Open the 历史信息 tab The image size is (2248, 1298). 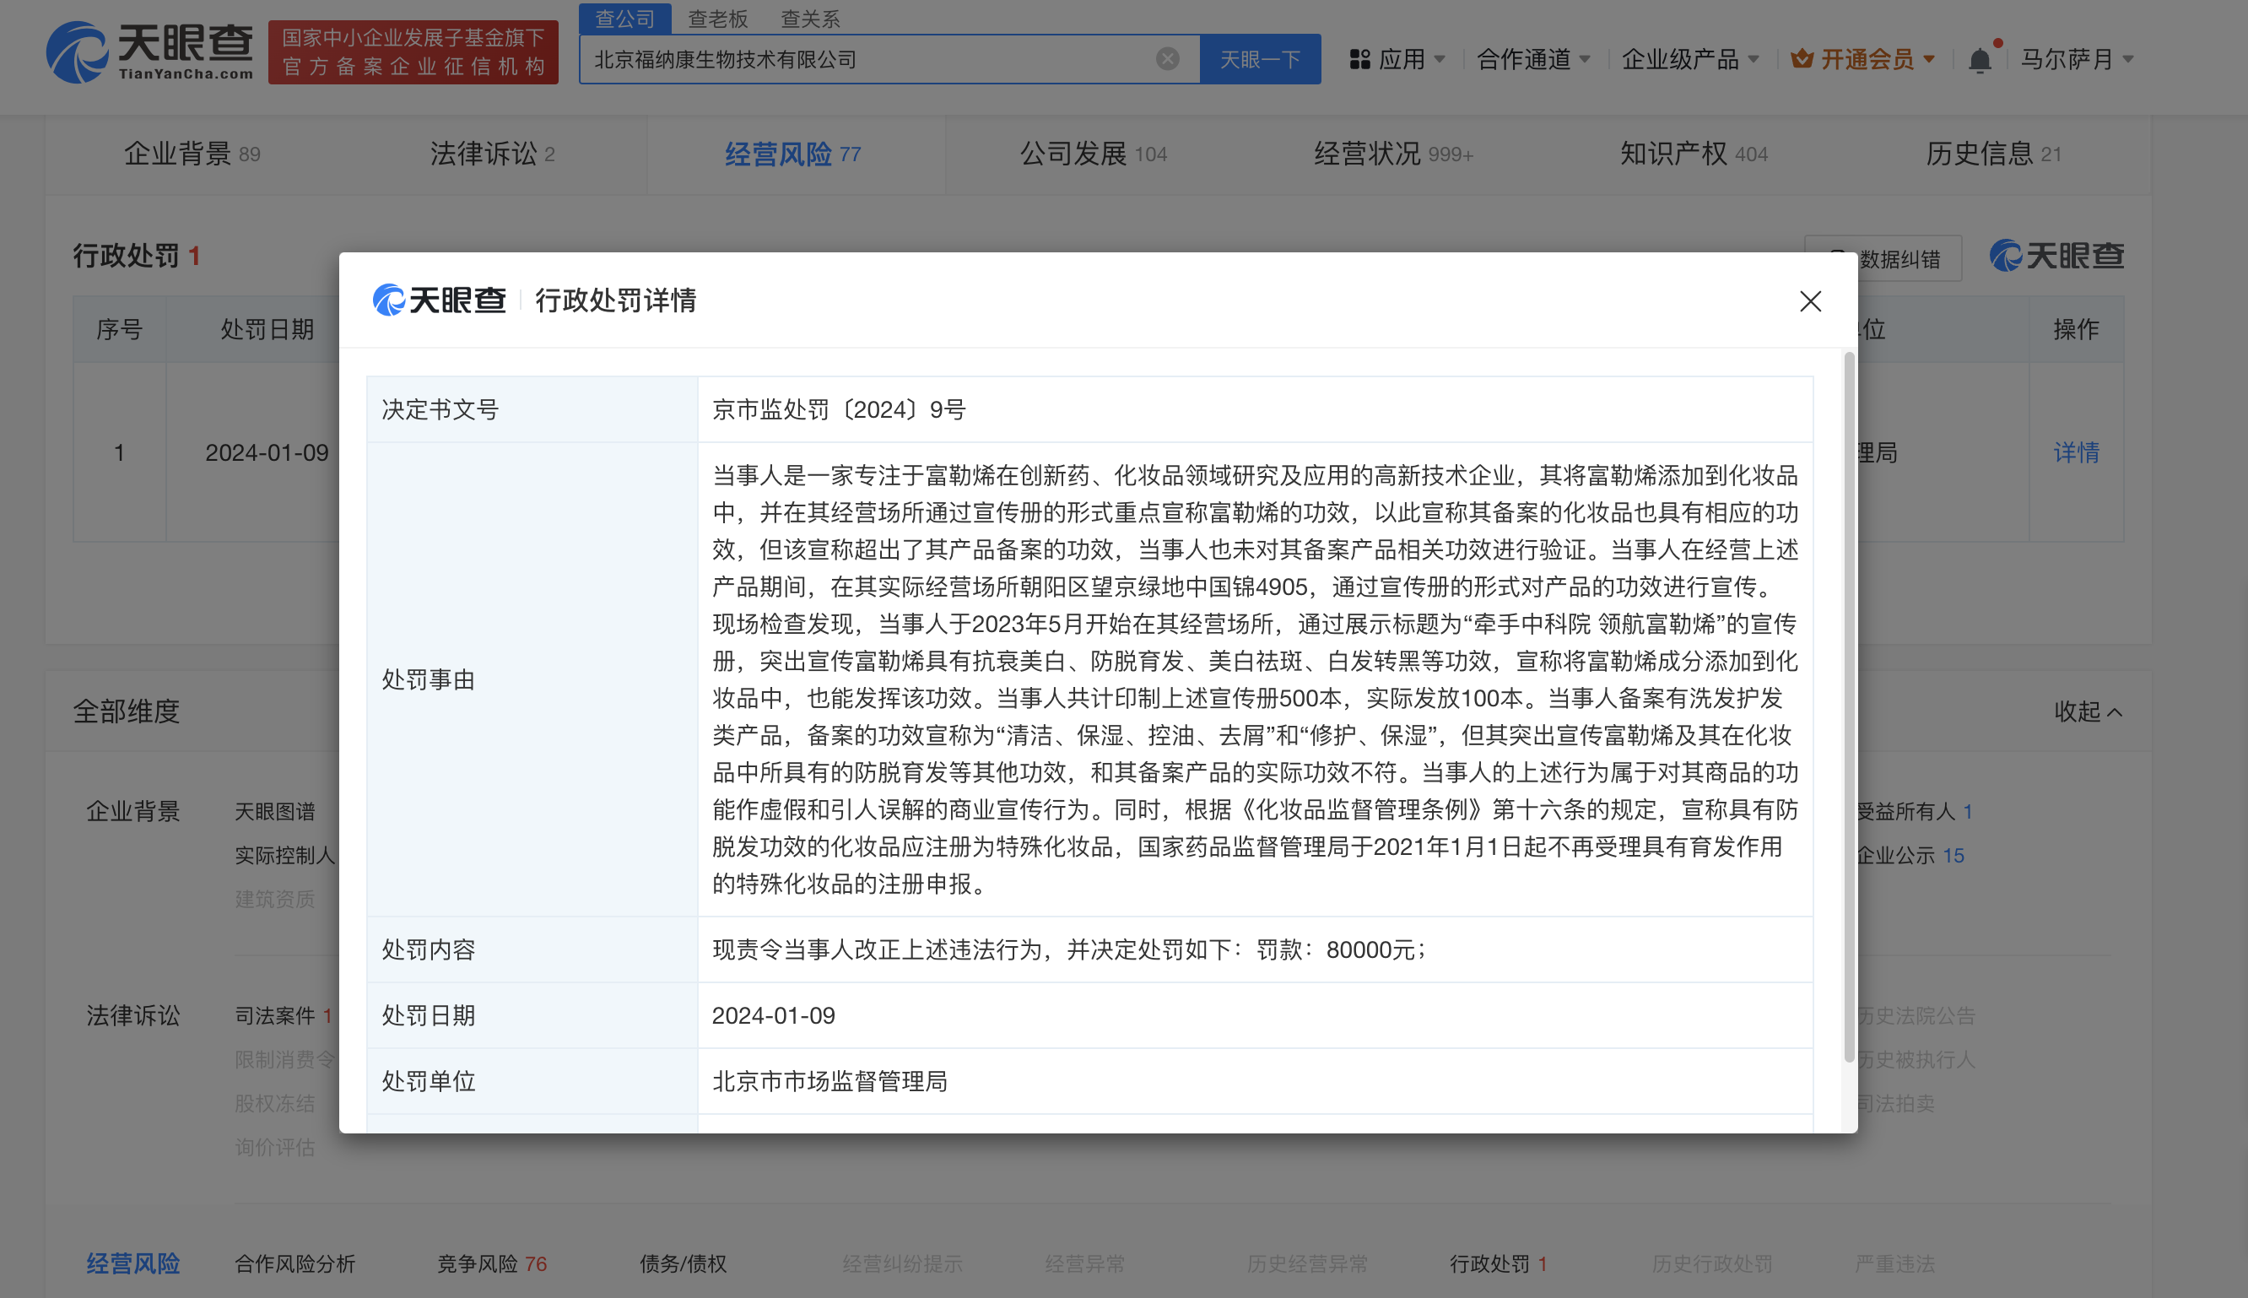1994,154
